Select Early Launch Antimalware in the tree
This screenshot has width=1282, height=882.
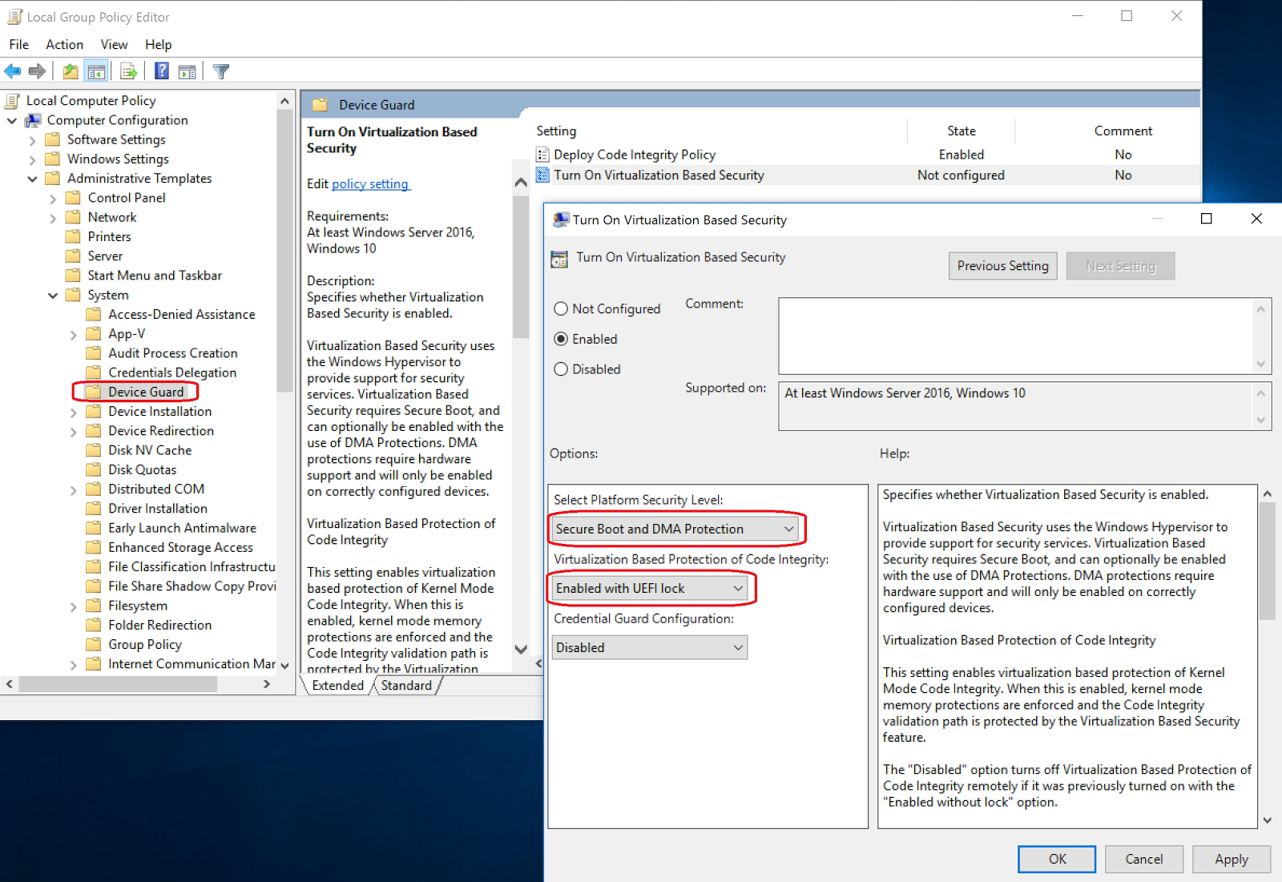click(x=182, y=528)
